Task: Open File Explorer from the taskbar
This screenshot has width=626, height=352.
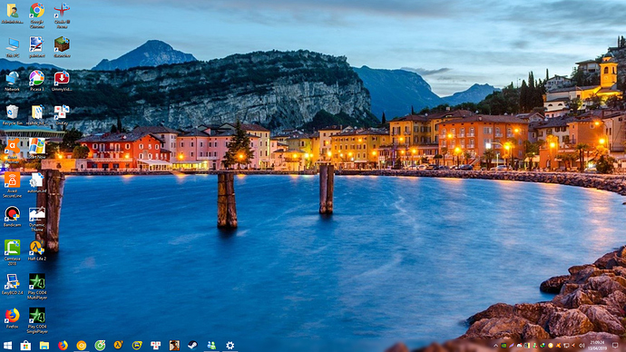Action: [x=44, y=346]
